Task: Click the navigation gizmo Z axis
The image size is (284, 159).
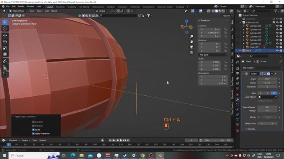Action: coord(186,21)
